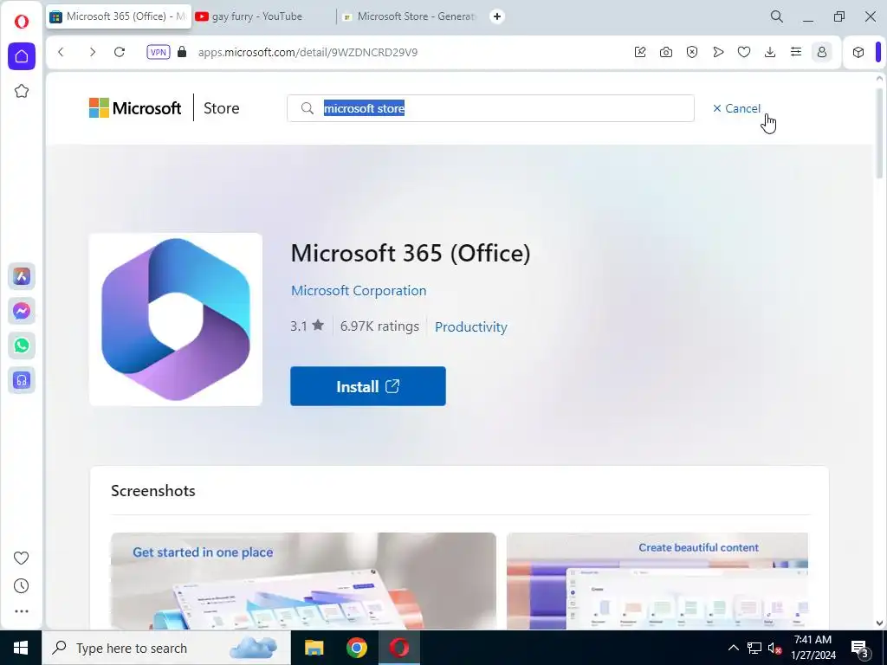The image size is (887, 665).
Task: Click the page vertical scrollbar
Action: [879, 132]
